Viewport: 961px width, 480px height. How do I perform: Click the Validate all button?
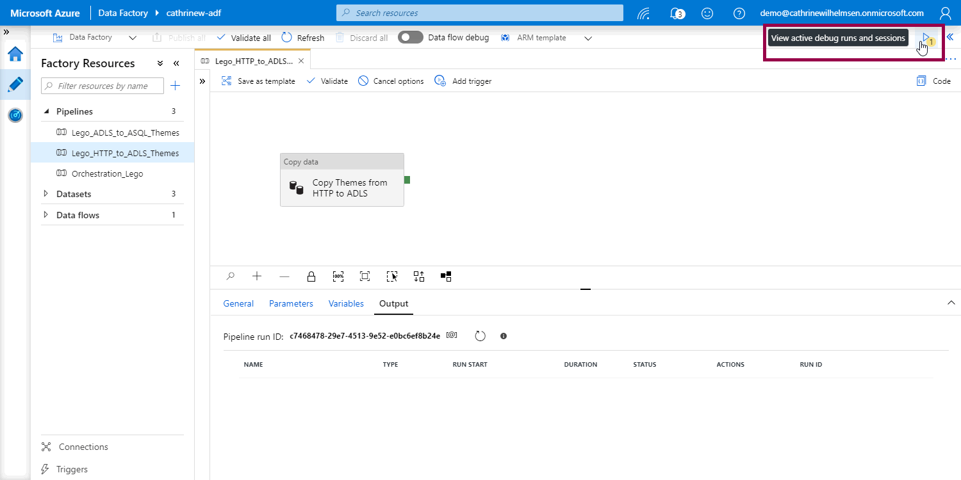pos(243,38)
